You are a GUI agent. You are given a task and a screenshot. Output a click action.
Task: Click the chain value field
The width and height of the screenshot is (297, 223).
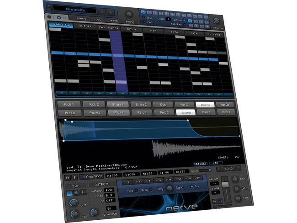pyautogui.click(x=169, y=19)
